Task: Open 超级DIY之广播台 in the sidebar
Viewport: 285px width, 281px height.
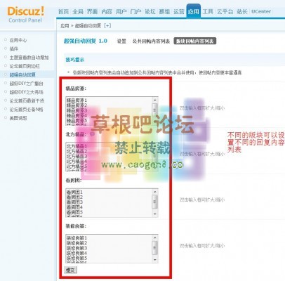Action: click(26, 84)
